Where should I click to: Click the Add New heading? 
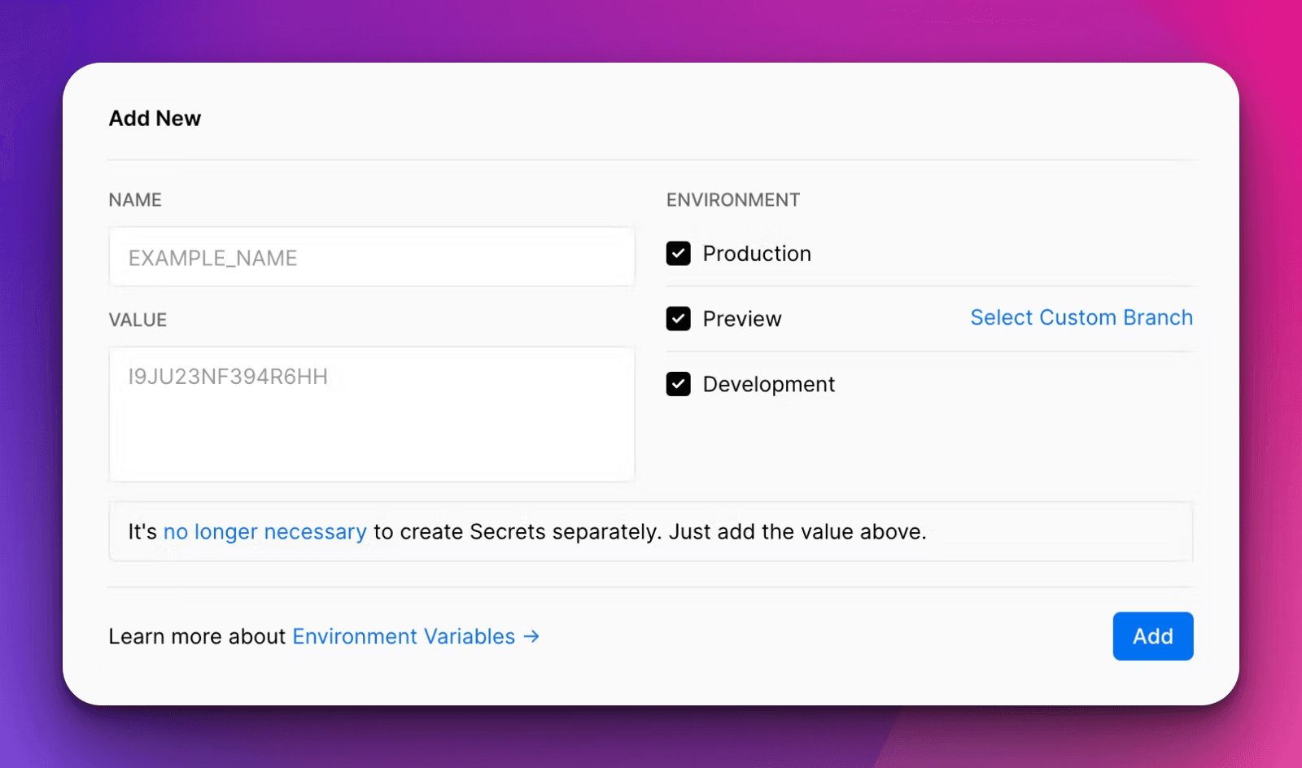point(155,118)
